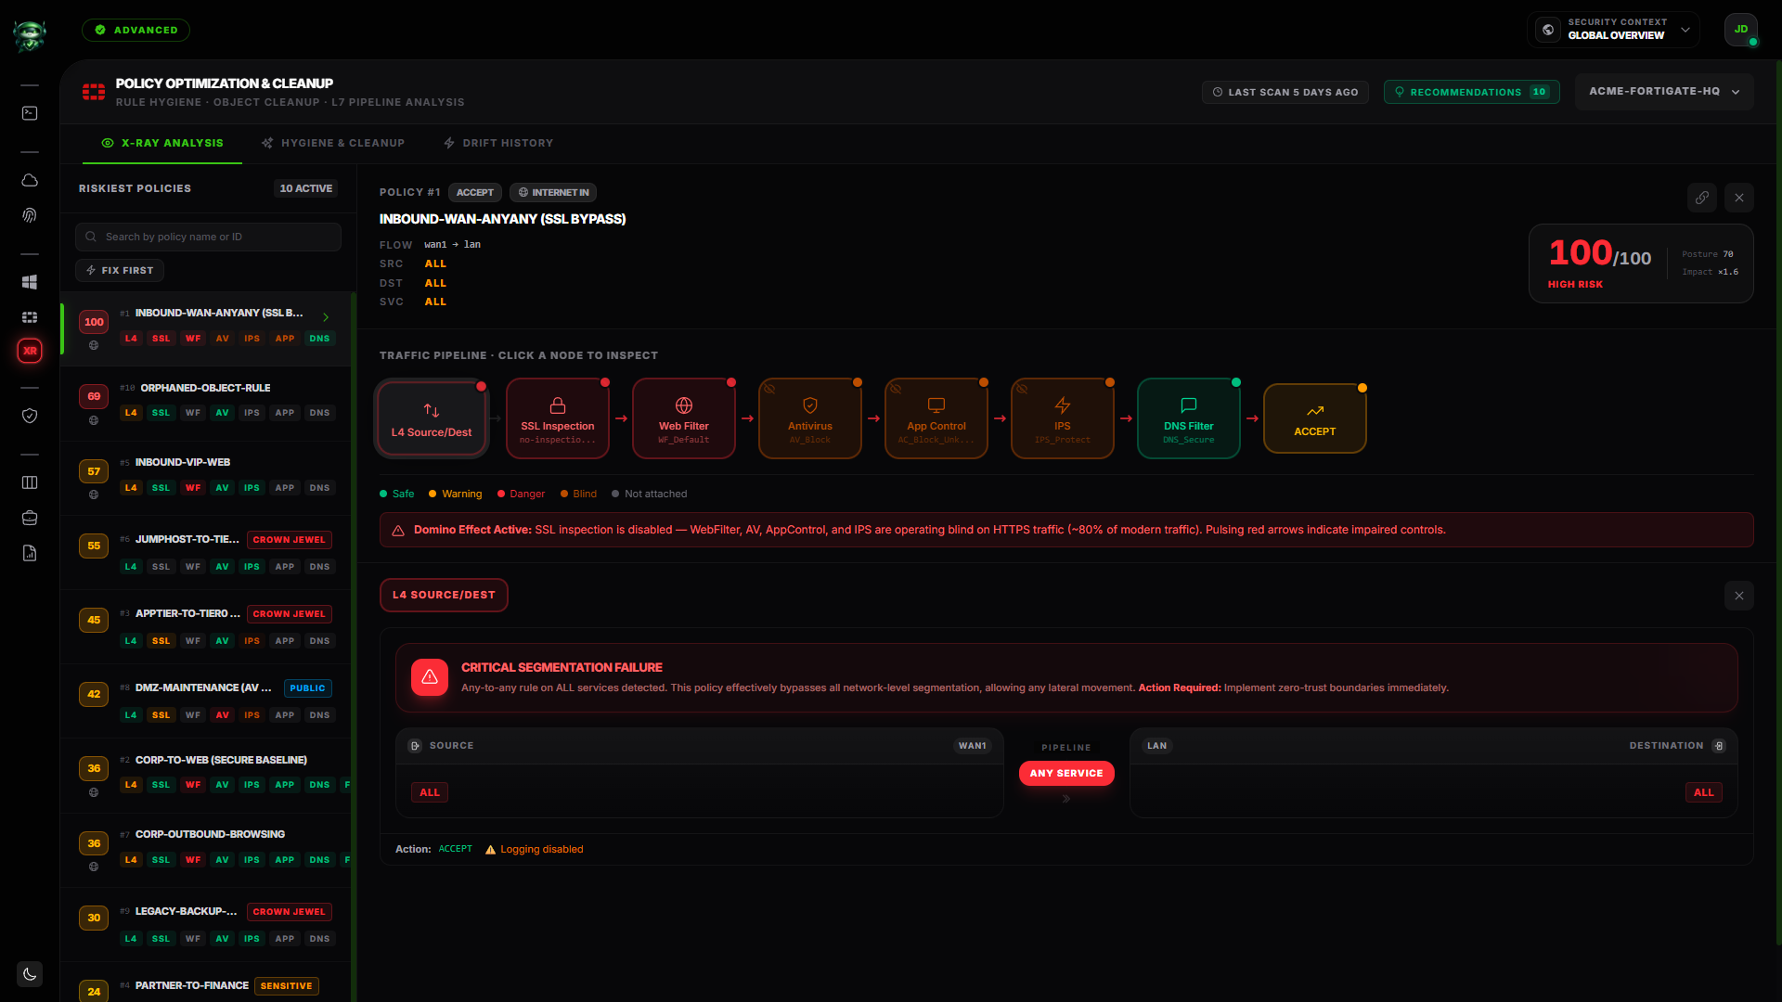
Task: Open the briefcase sidebar icon
Action: (30, 518)
